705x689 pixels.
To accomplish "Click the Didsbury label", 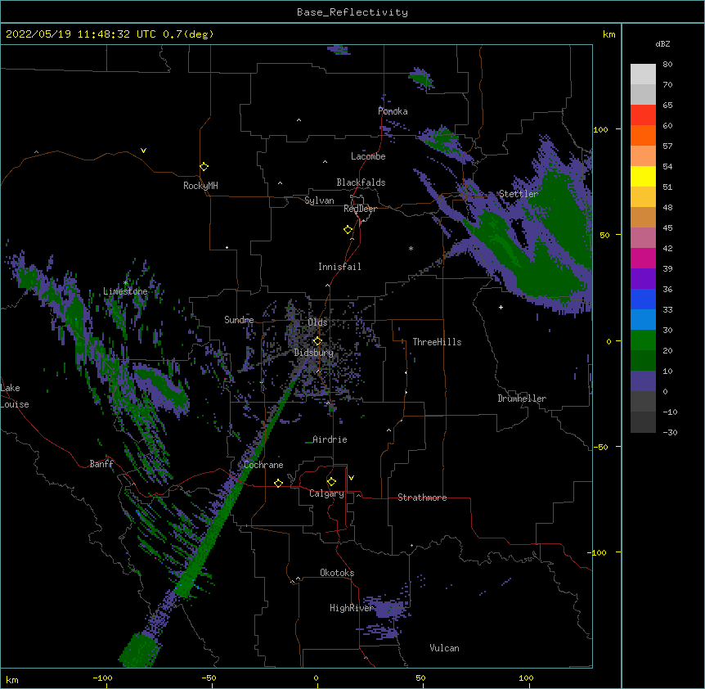I will point(314,353).
